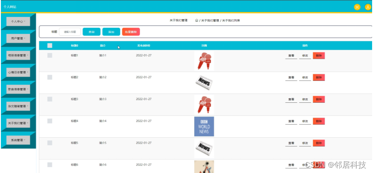Toggle the select-all checkbox in the table header

[x=50, y=46]
